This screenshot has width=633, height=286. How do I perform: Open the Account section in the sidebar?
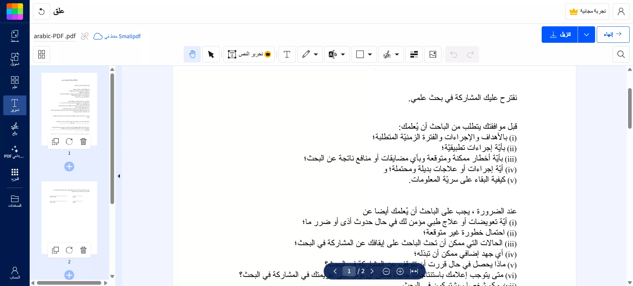(15, 273)
